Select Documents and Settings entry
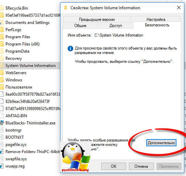Viewport: 186px width, 176px height. (27, 23)
